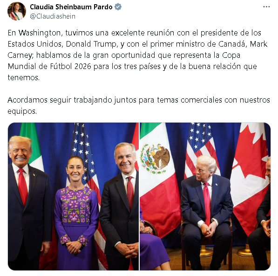Viewport: 278px width, 276px height.
Task: Open the photo of three people standing
Action: pyautogui.click(x=73, y=196)
